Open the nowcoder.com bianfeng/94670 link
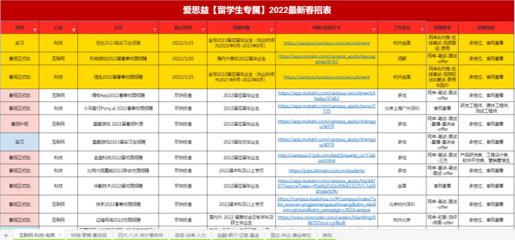This screenshot has height=240, width=515. (327, 219)
